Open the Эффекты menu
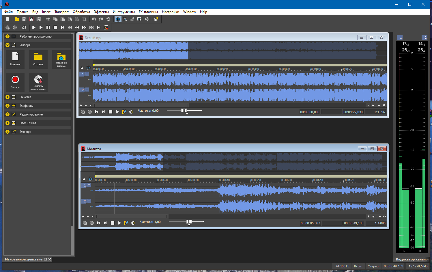The height and width of the screenshot is (272, 432). coord(101,12)
